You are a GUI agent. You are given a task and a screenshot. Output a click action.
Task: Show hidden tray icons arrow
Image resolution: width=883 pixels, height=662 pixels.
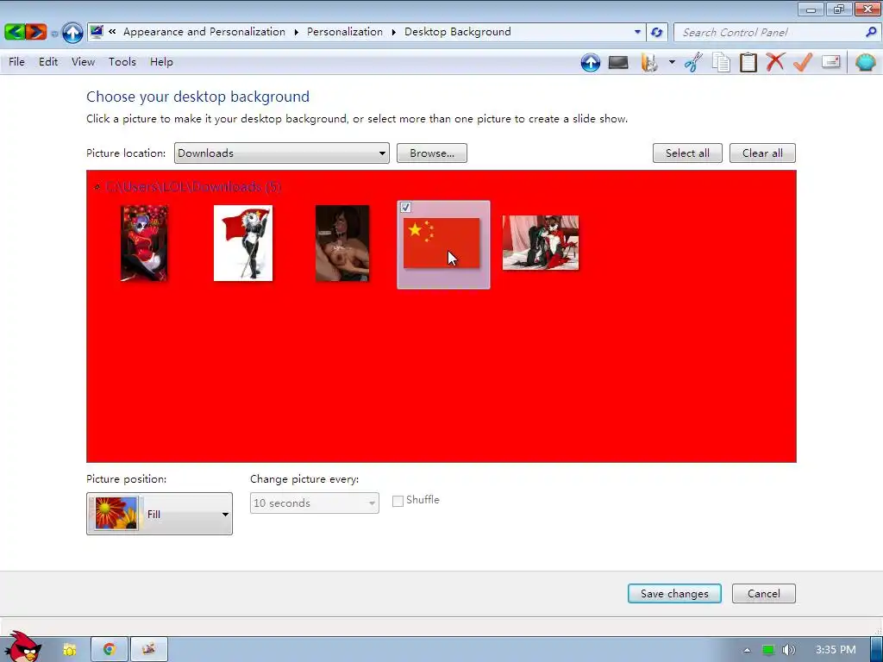tap(748, 650)
